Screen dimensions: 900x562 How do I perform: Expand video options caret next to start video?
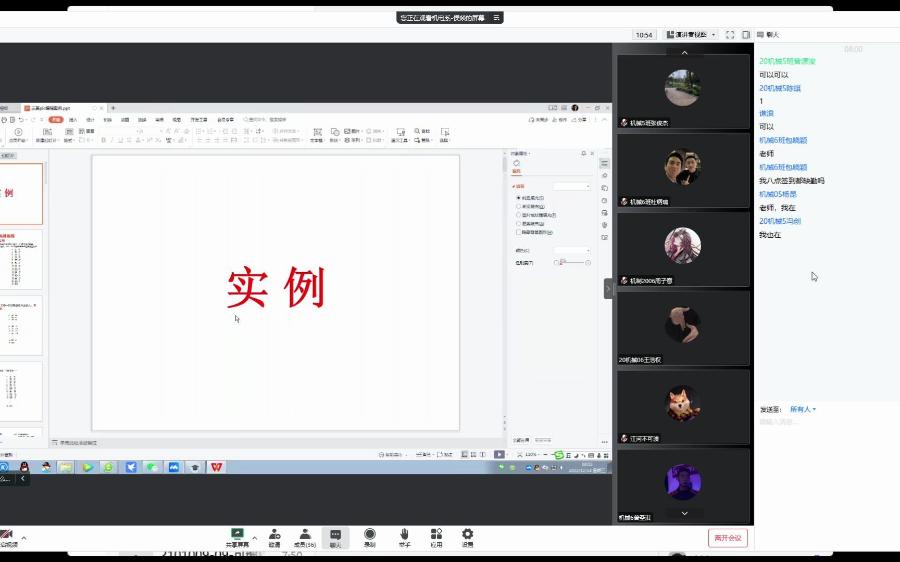click(24, 538)
